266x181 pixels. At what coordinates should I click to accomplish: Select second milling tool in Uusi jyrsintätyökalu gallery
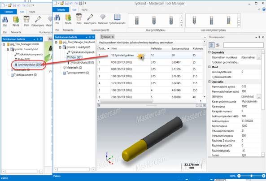point(154,20)
